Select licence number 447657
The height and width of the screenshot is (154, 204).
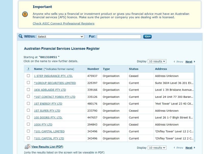tap(92, 118)
